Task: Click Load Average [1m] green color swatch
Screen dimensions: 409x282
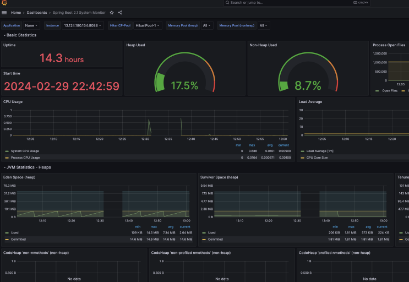Action: tap(302, 151)
